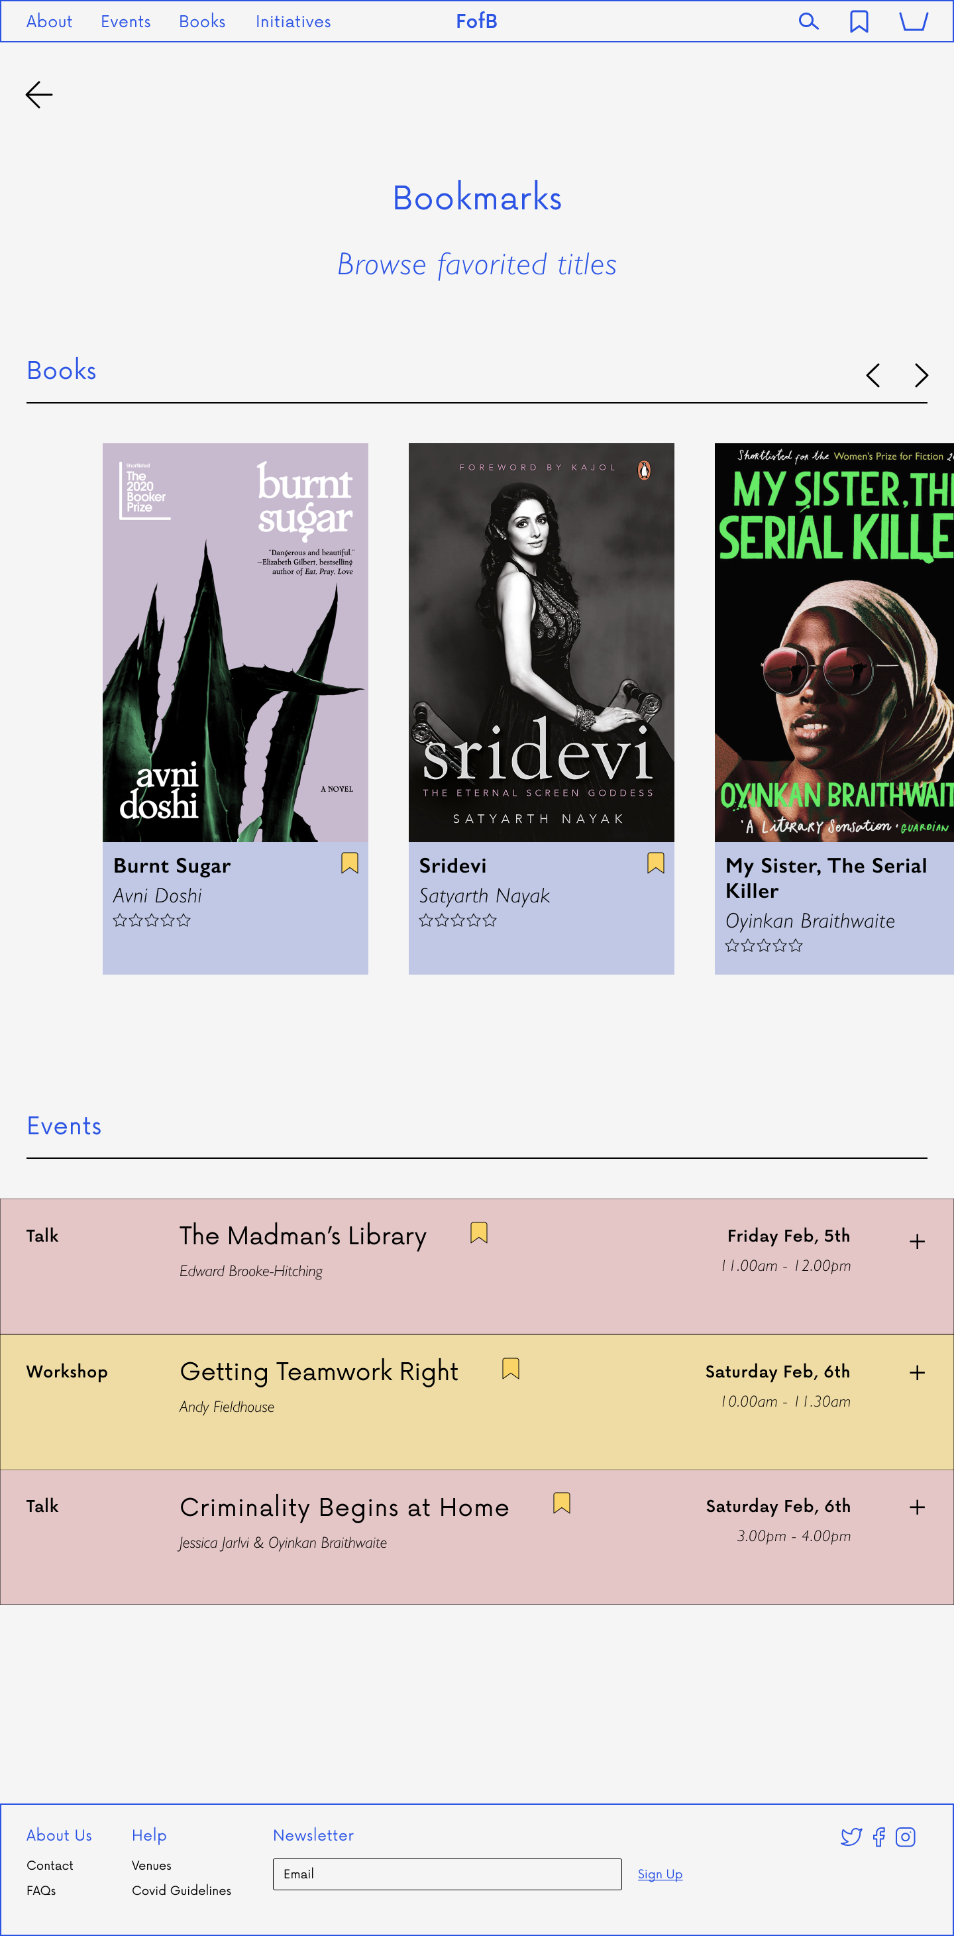This screenshot has height=1936, width=954.
Task: Remove bookmark from Burnt Sugar
Action: pyautogui.click(x=350, y=863)
